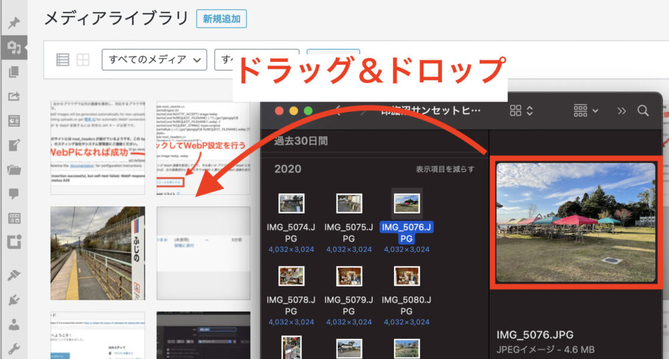The height and width of the screenshot is (359, 669).
Task: Click the speech bubble Comments icon in sidebar
Action: [x=13, y=194]
